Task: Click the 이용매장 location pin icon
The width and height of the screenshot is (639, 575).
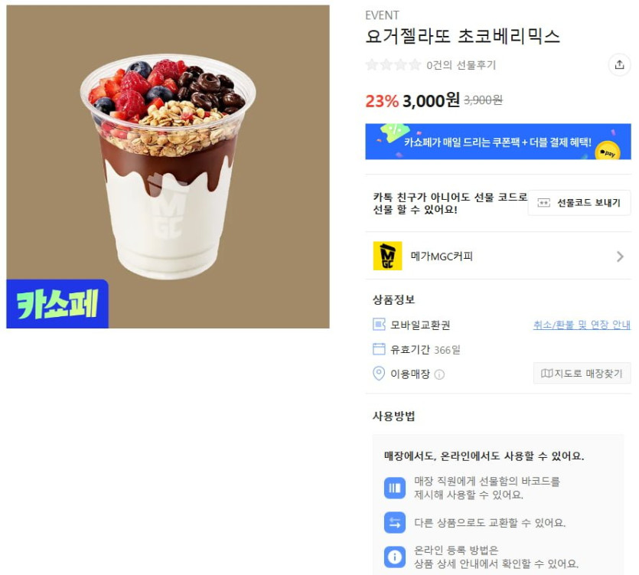Action: [x=379, y=374]
